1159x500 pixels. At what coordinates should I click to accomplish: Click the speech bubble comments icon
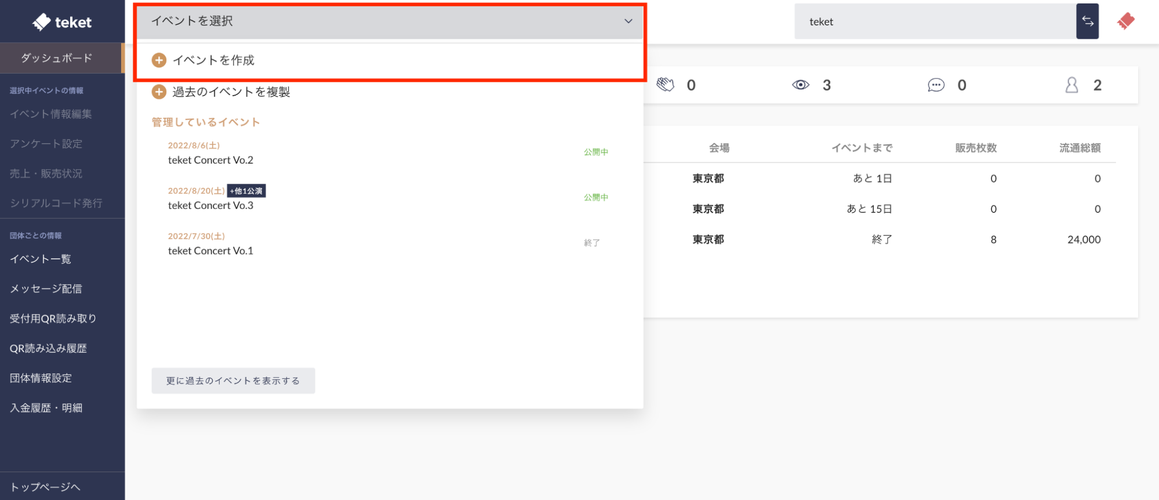(x=936, y=85)
